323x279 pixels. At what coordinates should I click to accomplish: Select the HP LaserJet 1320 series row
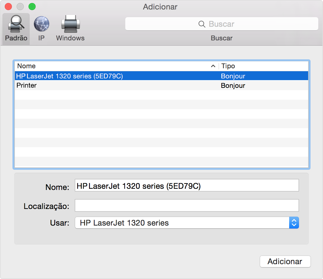tap(116, 76)
